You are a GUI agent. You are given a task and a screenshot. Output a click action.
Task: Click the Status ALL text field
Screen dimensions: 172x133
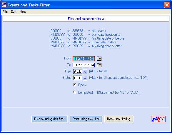pos(78,78)
